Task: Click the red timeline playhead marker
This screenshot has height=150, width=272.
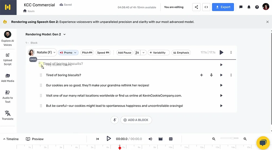Action: click(x=120, y=148)
